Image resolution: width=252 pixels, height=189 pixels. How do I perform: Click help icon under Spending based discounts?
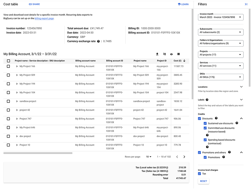coord(207,147)
